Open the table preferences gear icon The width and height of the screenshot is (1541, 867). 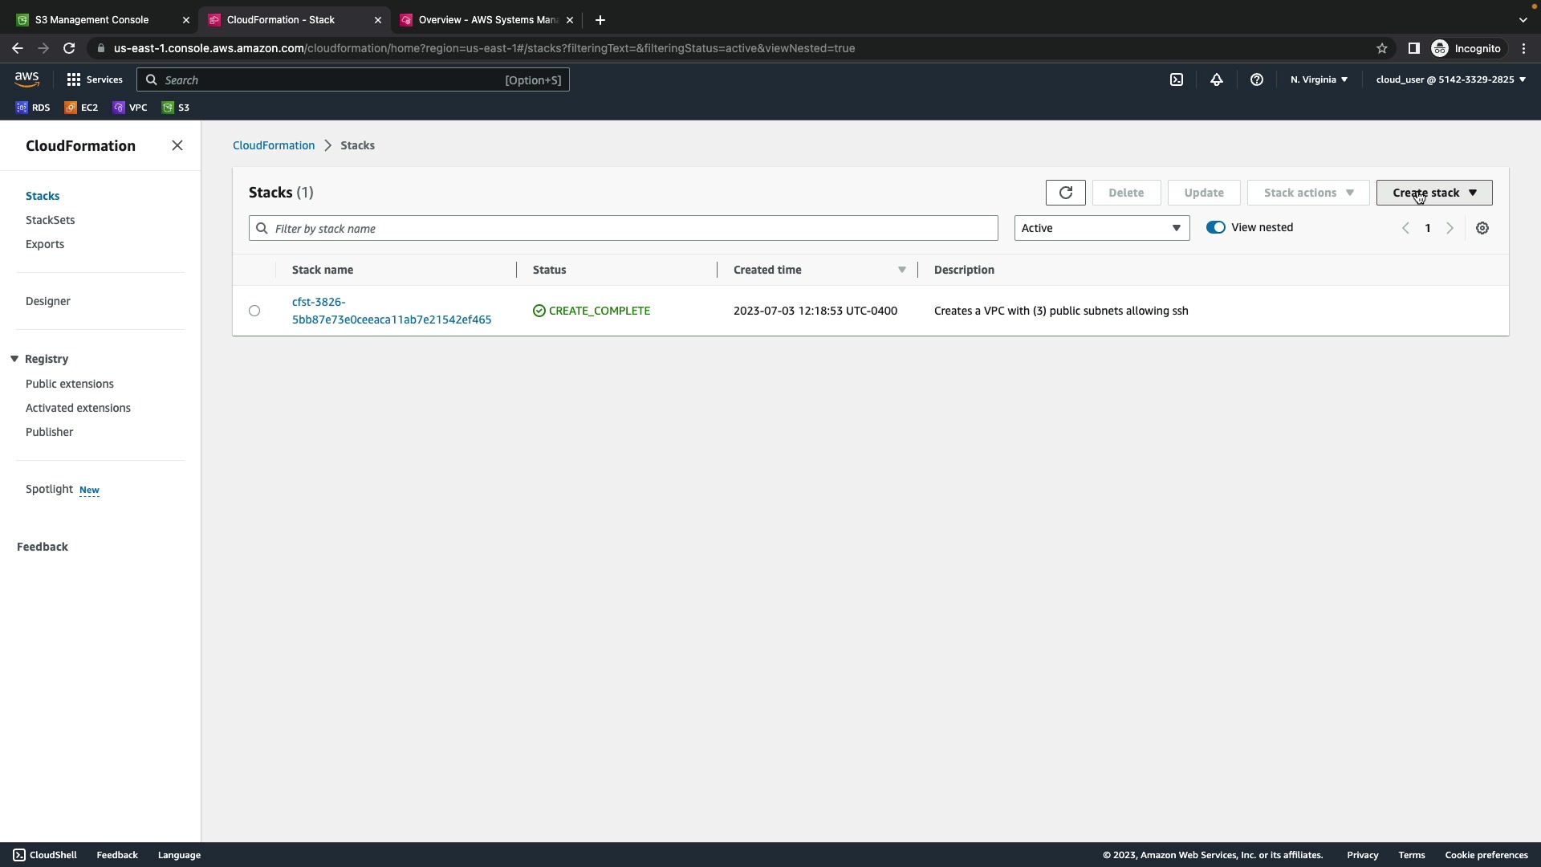(1482, 228)
